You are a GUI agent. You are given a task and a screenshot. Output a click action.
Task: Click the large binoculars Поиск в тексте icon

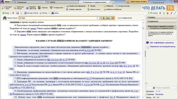click(5, 18)
